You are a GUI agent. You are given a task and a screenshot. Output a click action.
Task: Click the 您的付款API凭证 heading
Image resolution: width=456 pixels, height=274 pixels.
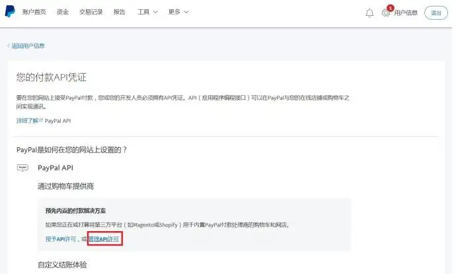52,77
